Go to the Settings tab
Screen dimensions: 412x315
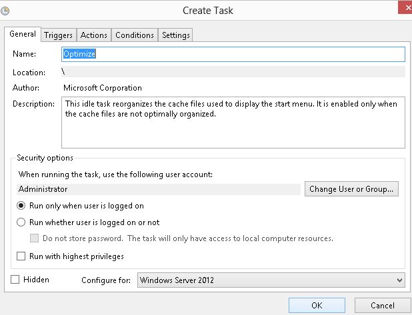(x=176, y=35)
